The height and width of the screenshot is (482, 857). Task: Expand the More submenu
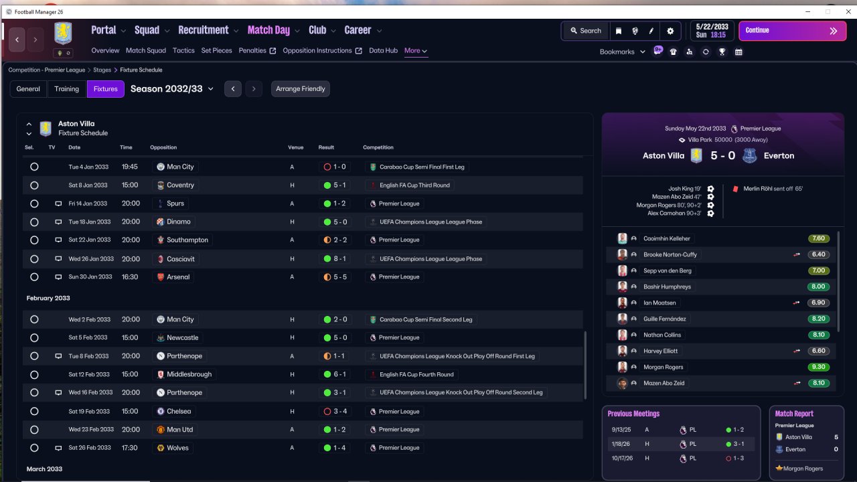pos(416,51)
